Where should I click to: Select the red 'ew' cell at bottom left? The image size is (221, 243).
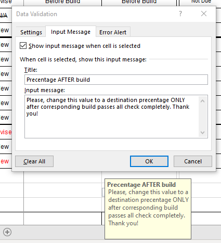tap(5, 161)
